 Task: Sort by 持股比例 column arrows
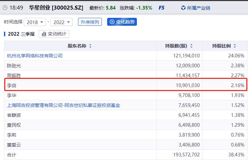pyautogui.click(x=235, y=46)
